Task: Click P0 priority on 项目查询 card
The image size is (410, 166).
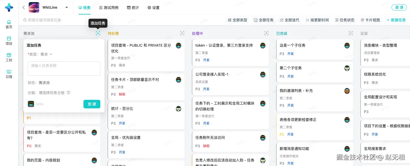Action: 29,146
